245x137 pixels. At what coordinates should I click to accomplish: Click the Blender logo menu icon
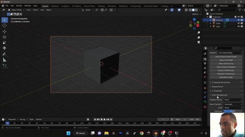click(3, 6)
